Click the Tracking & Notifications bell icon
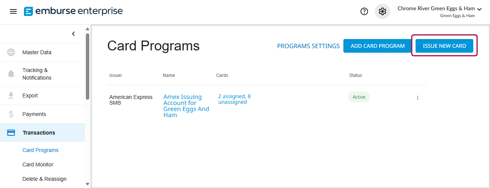 pos(11,74)
